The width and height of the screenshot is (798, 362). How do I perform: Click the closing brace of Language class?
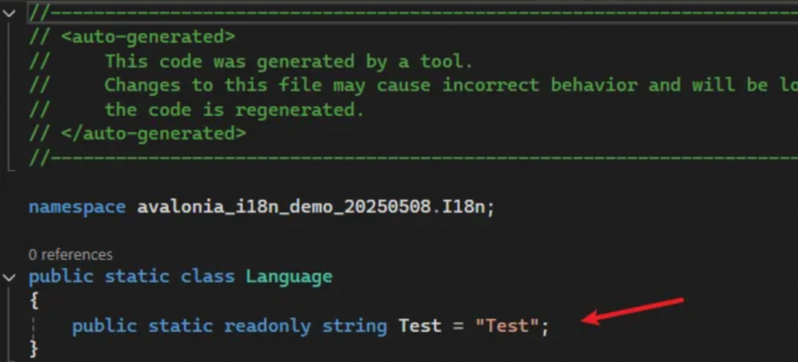[x=34, y=348]
